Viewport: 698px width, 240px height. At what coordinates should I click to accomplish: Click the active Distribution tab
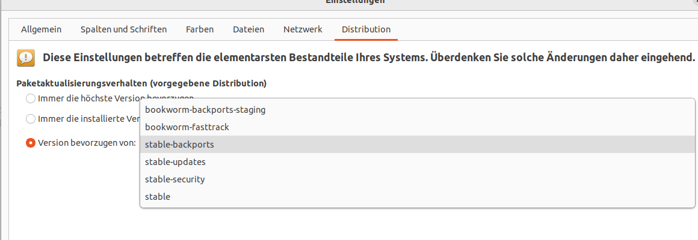[x=366, y=30]
